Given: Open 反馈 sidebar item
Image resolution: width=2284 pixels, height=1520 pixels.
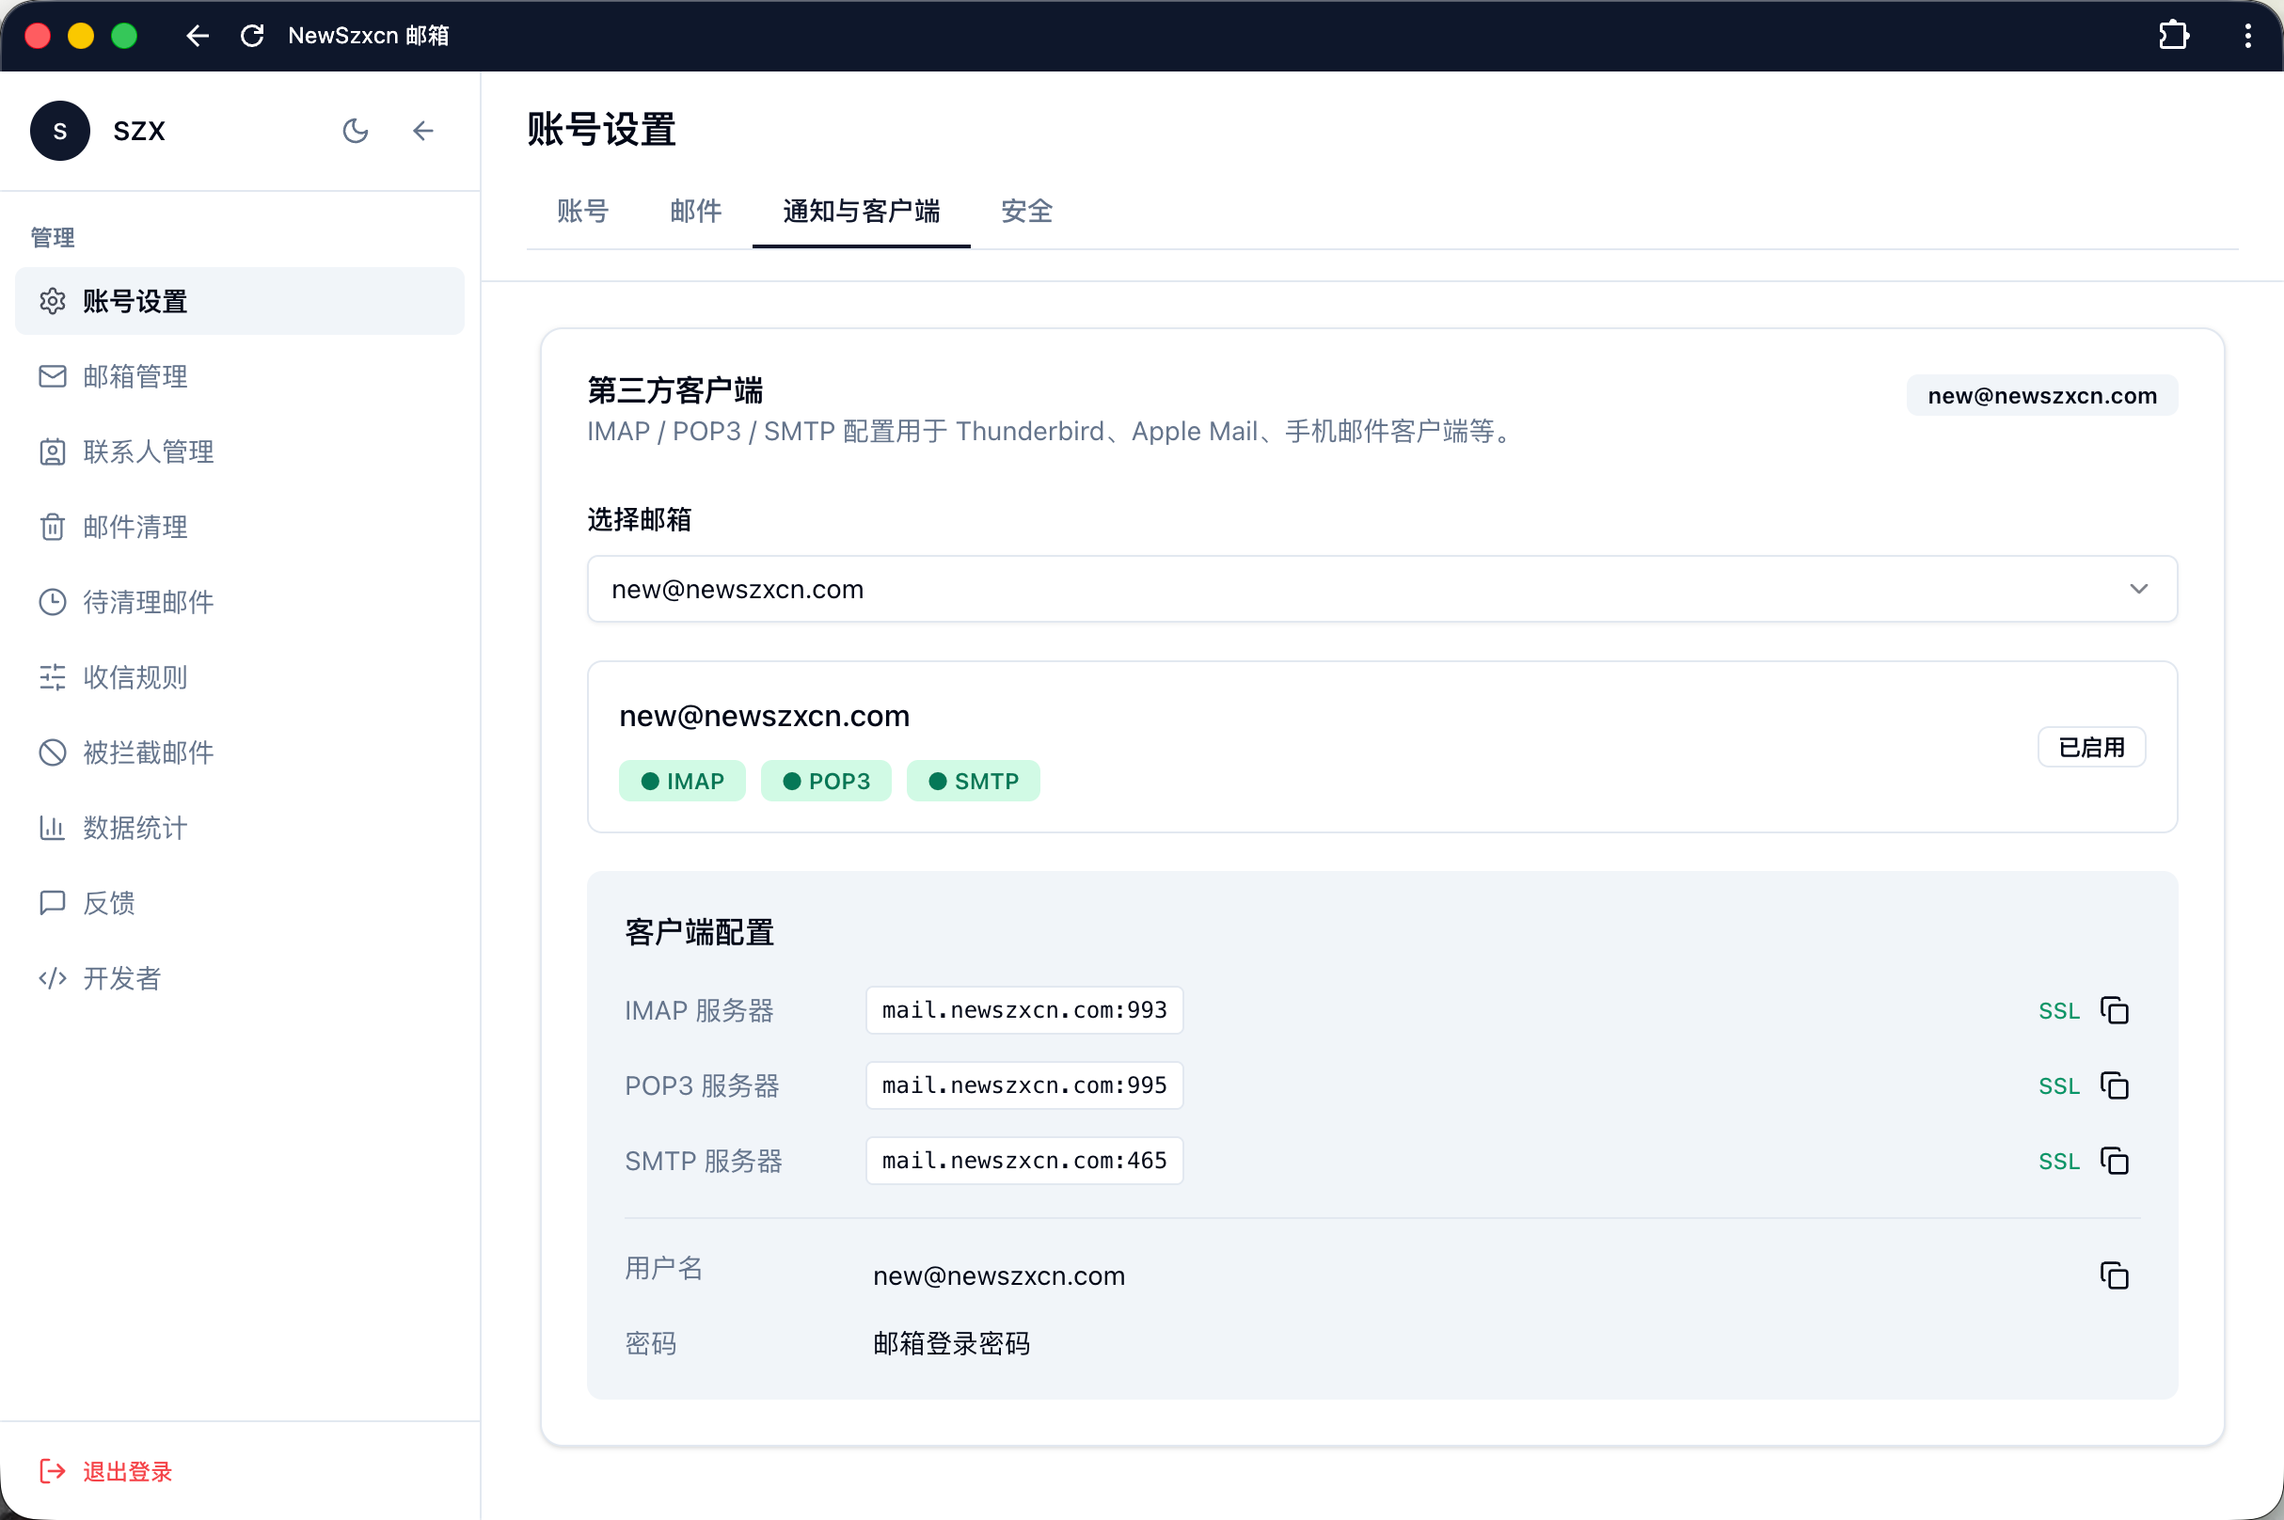Looking at the screenshot, I should pyautogui.click(x=240, y=903).
